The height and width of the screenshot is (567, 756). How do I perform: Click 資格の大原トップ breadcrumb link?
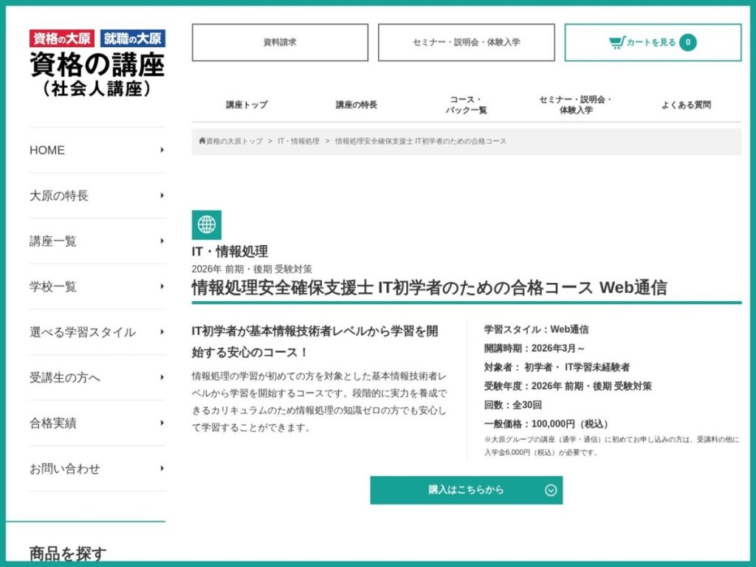click(234, 141)
